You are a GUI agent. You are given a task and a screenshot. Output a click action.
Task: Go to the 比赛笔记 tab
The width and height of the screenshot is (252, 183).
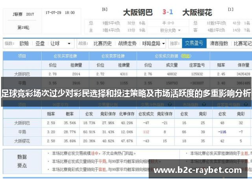click(x=243, y=43)
